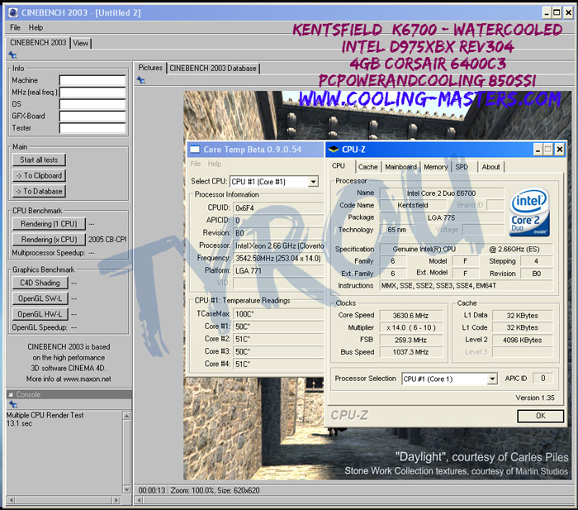578x510 pixels.
Task: Click the pin icon in Console panel
Action: pyautogui.click(x=13, y=404)
